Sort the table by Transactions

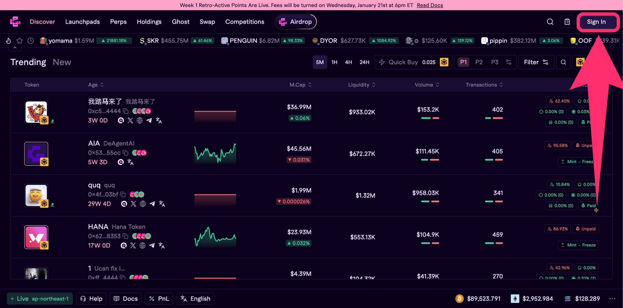[x=484, y=85]
